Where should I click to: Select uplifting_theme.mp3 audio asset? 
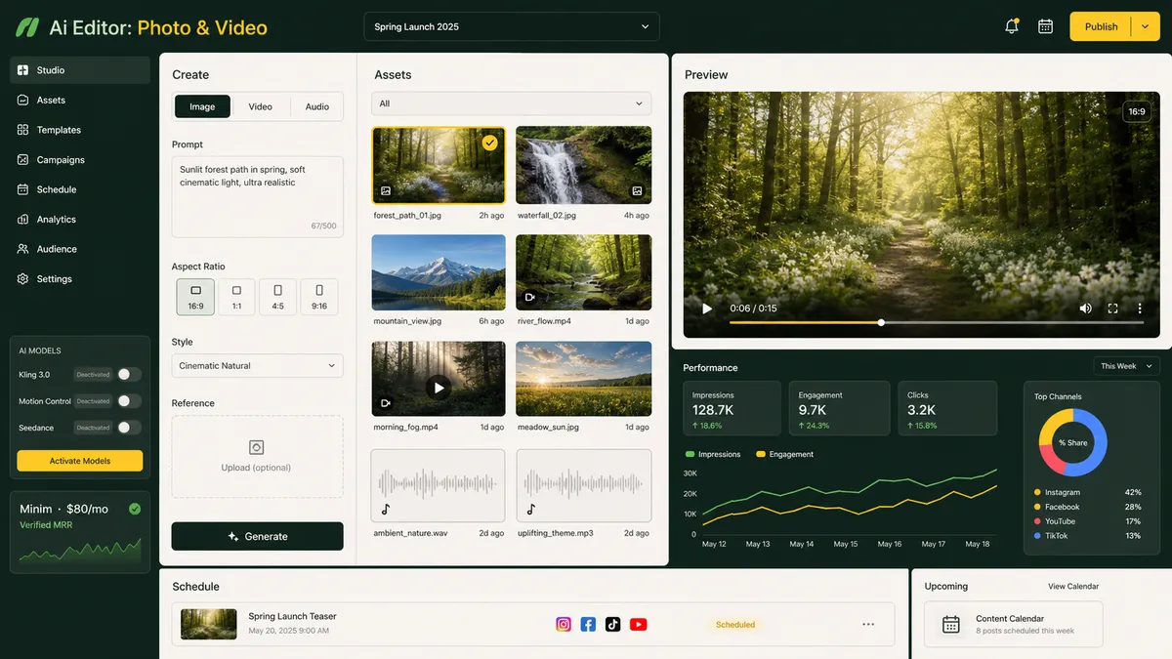coord(583,485)
